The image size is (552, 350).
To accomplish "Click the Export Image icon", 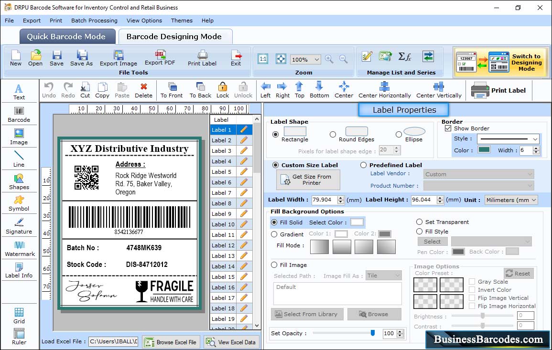I will (119, 58).
